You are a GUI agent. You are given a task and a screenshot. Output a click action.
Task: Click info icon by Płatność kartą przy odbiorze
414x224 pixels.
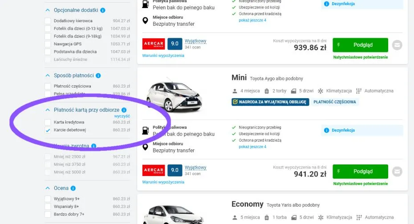point(124,110)
